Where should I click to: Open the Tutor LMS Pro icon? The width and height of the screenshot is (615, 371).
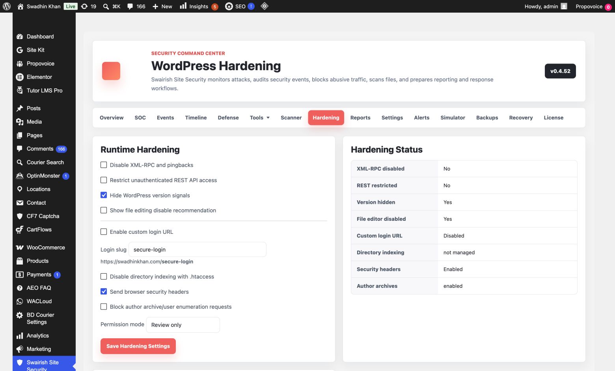[x=20, y=90]
